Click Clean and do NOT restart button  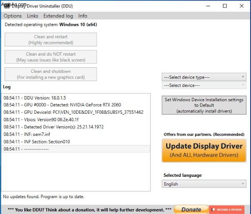pyautogui.click(x=51, y=57)
